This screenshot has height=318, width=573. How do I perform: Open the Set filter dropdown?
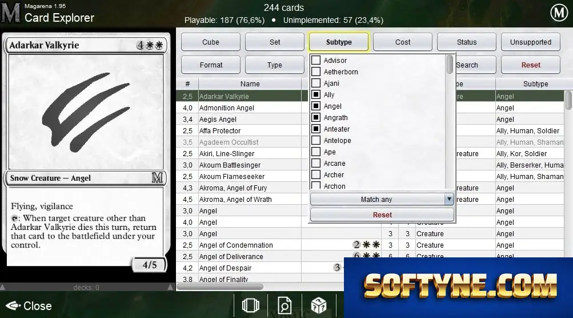275,42
